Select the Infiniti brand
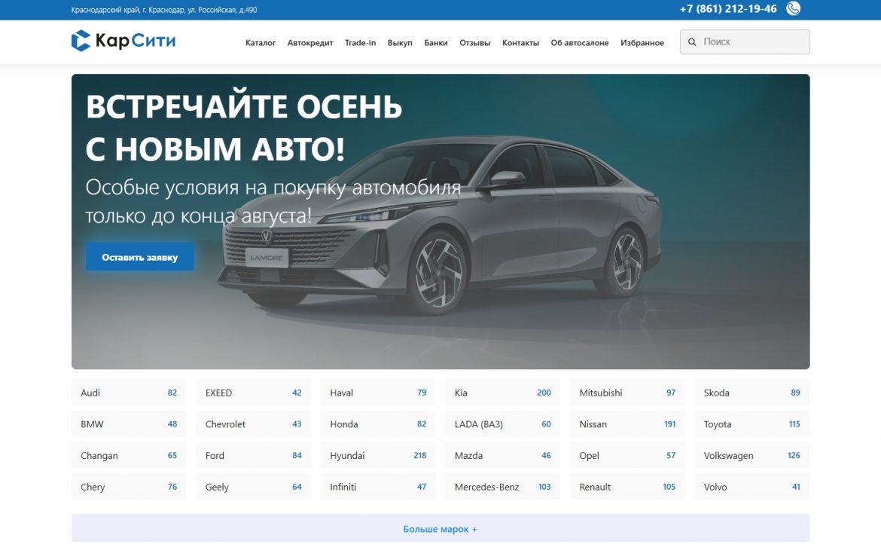 pyautogui.click(x=378, y=487)
